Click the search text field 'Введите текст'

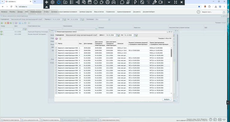pos(212,12)
